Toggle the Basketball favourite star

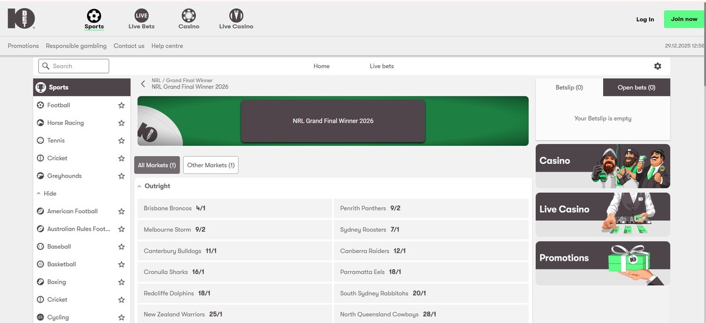(121, 264)
